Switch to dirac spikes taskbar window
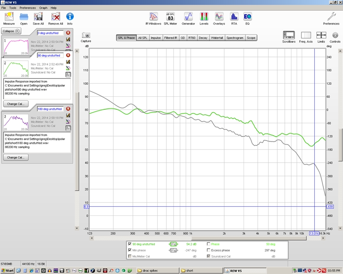343x274 pixels. point(157,271)
